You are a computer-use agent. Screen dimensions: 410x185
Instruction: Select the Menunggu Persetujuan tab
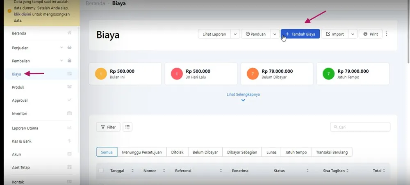tap(142, 152)
